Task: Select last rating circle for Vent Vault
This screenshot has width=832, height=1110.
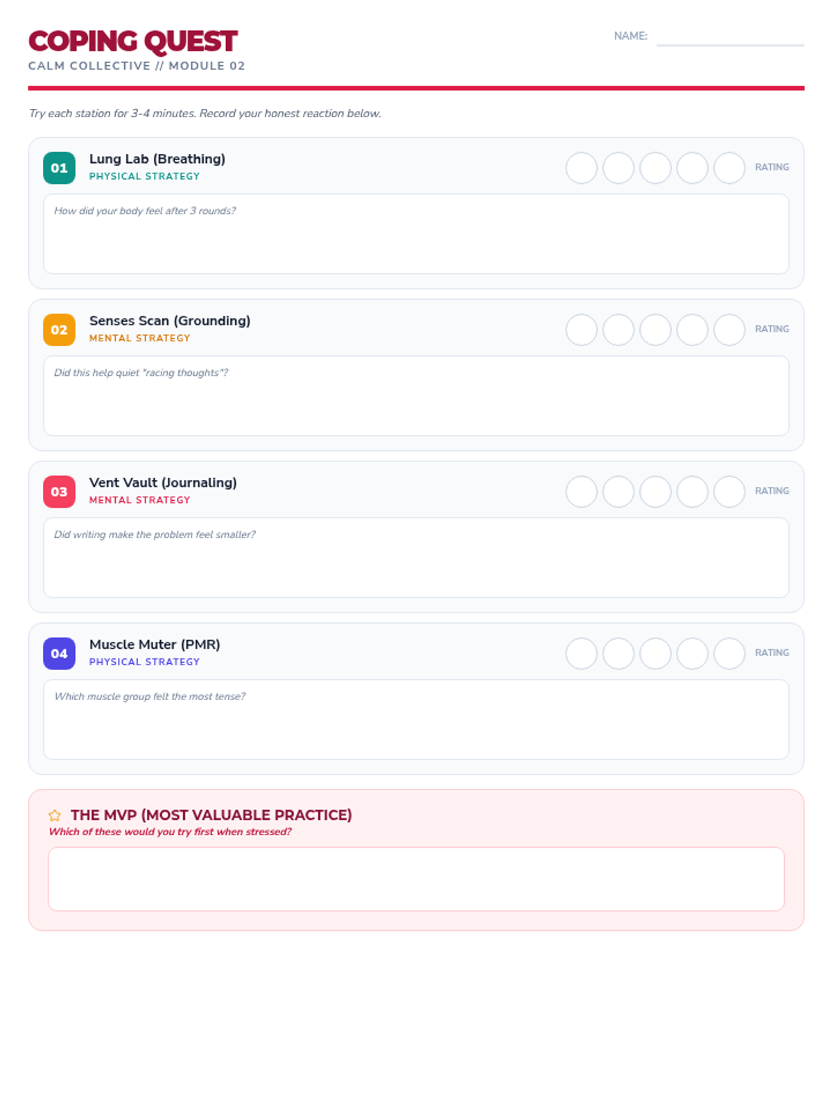Action: pyautogui.click(x=729, y=492)
